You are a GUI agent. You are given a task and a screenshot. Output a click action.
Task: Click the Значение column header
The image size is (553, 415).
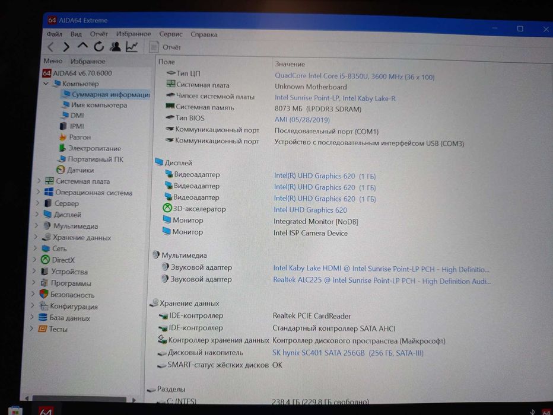click(290, 64)
